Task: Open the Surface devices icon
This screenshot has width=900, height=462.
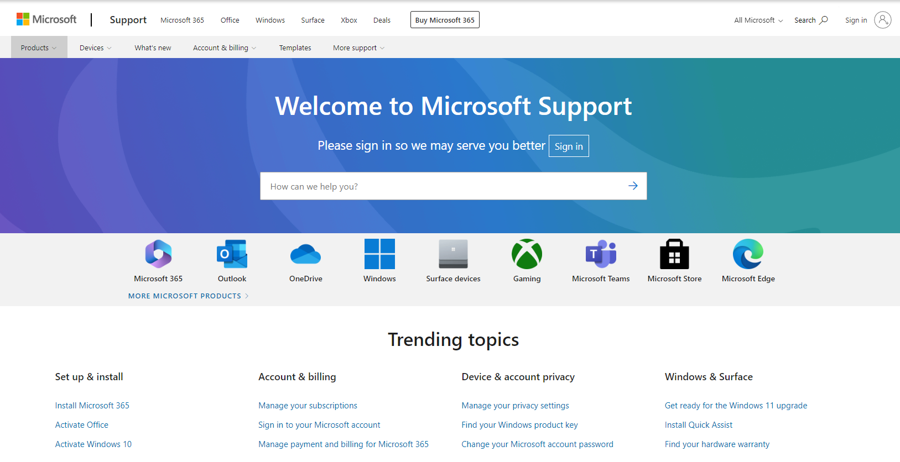Action: pos(453,254)
